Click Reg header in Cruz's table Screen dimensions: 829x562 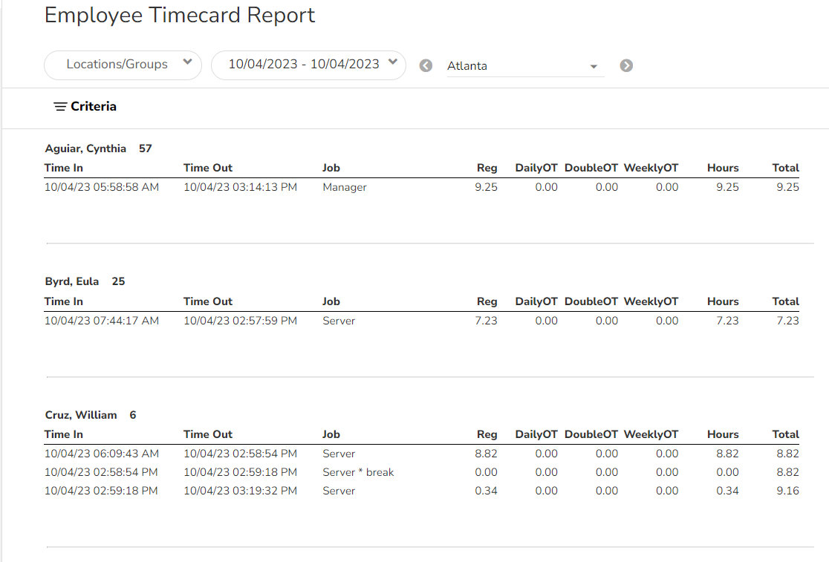[487, 434]
